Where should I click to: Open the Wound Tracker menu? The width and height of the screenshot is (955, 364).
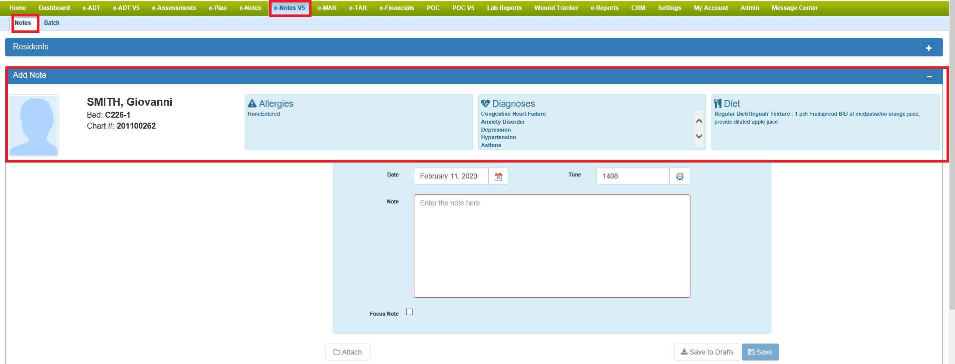(556, 8)
